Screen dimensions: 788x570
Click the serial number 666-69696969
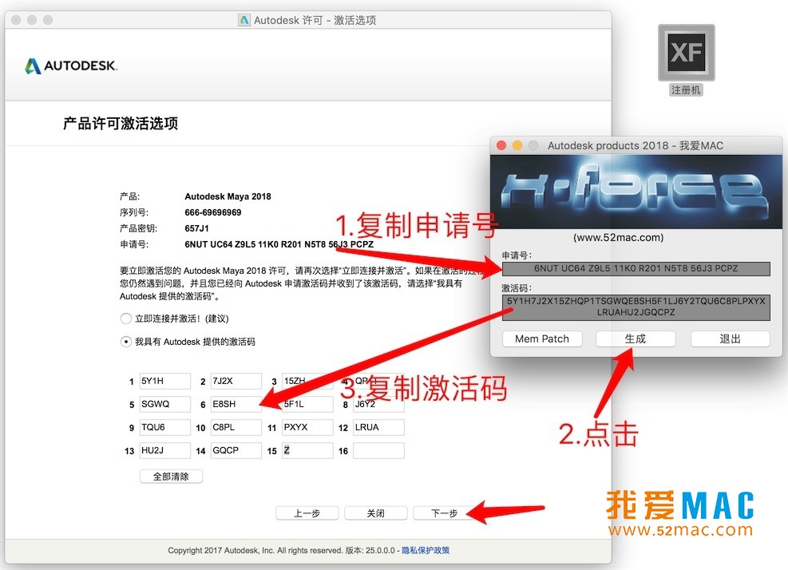pyautogui.click(x=213, y=212)
